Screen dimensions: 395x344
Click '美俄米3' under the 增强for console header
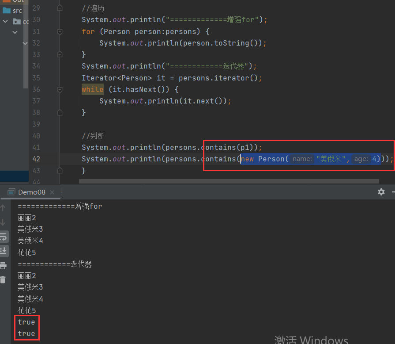tap(30, 229)
